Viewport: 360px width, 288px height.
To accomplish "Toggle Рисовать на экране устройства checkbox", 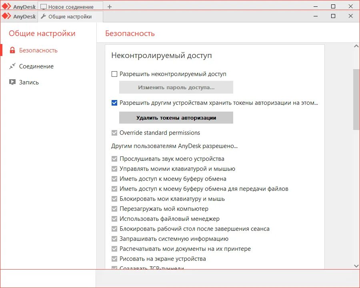I will coord(114,259).
